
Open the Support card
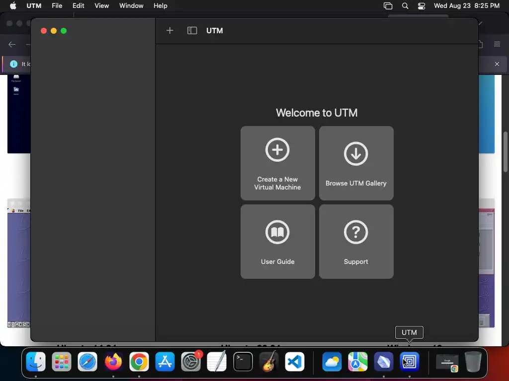pyautogui.click(x=356, y=242)
